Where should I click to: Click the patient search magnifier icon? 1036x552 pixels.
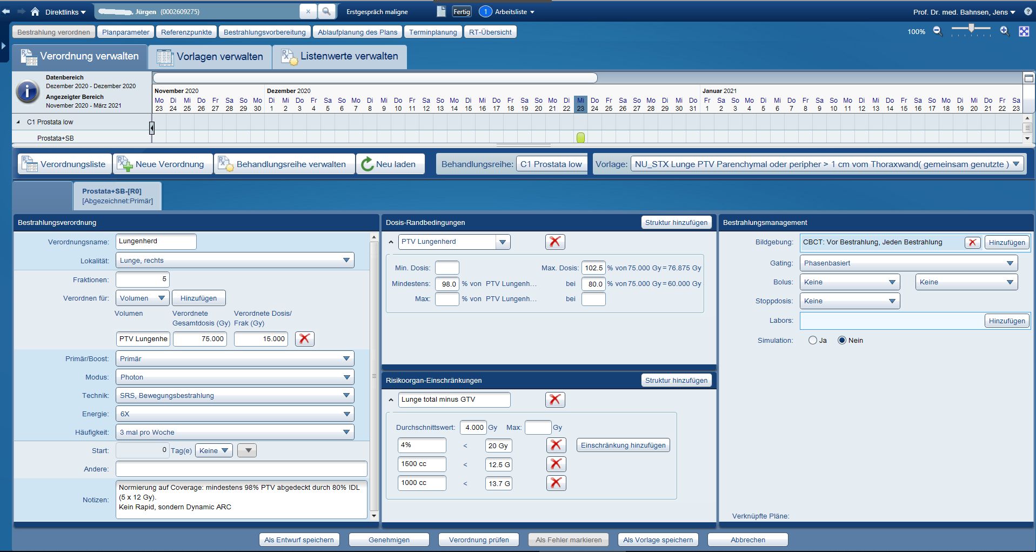pyautogui.click(x=326, y=11)
